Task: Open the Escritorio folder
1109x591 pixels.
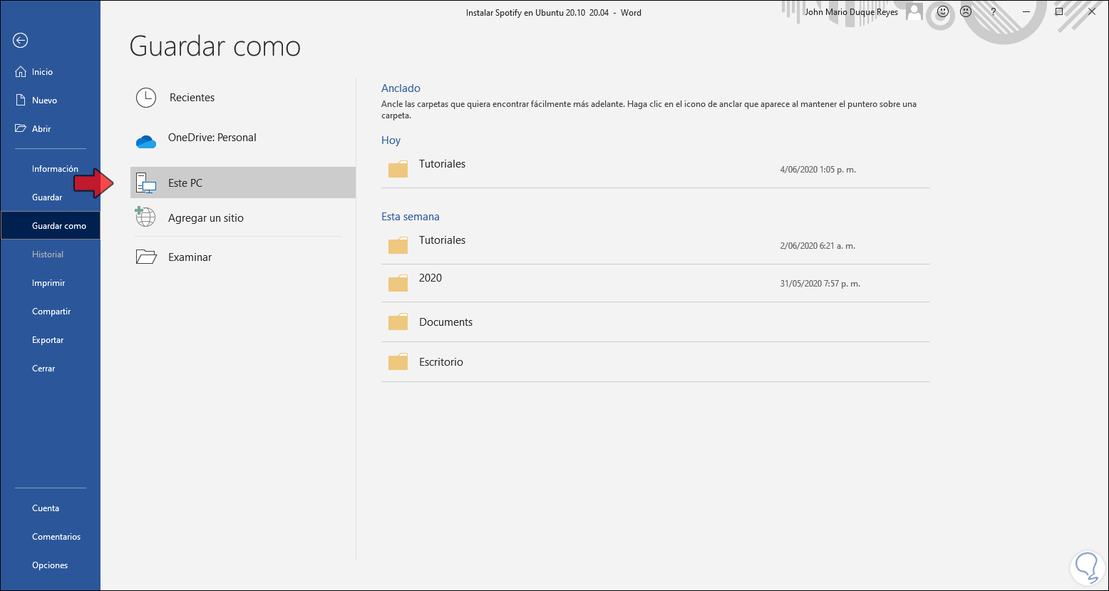Action: click(441, 362)
